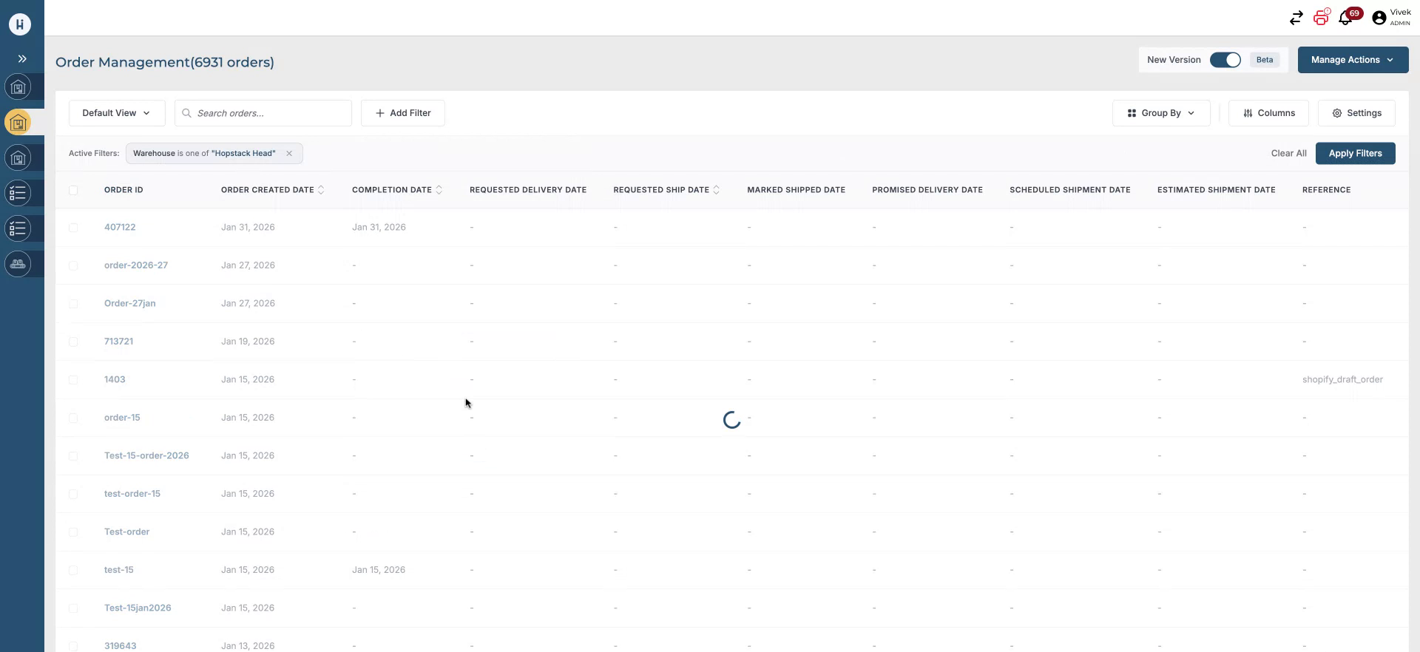Expand the Group By dropdown
The image size is (1420, 652).
pos(1160,113)
